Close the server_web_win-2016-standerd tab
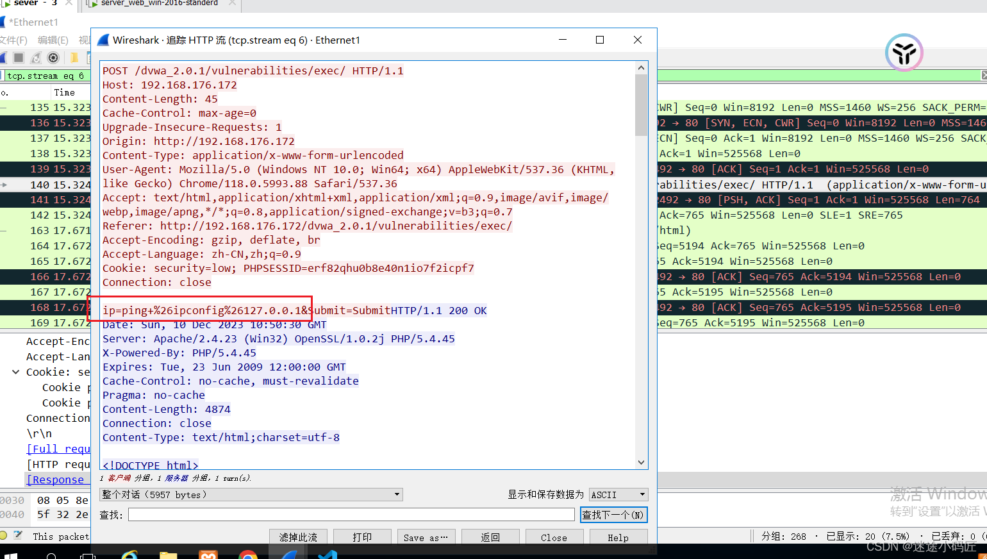987x559 pixels. tap(232, 3)
